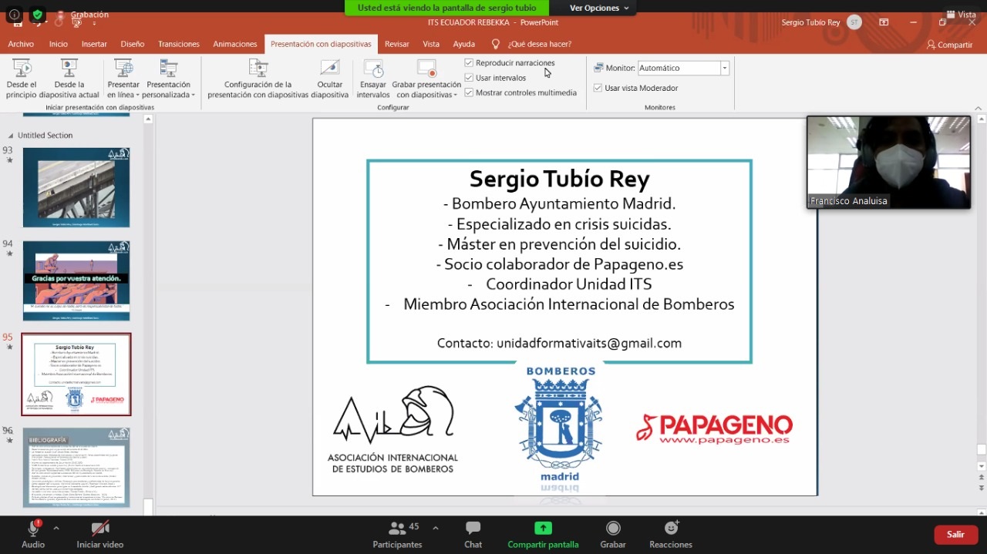This screenshot has height=554, width=987.
Task: Select slide 96 Bibliografía thumbnail
Action: 76,468
